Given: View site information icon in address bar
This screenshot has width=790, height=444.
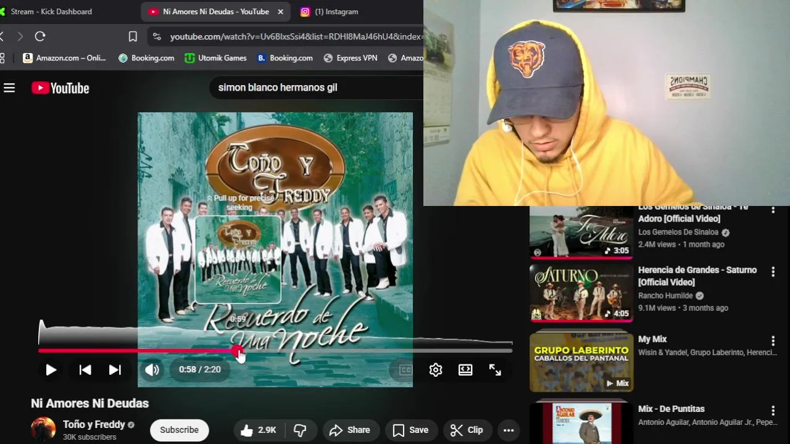Looking at the screenshot, I should (x=157, y=36).
